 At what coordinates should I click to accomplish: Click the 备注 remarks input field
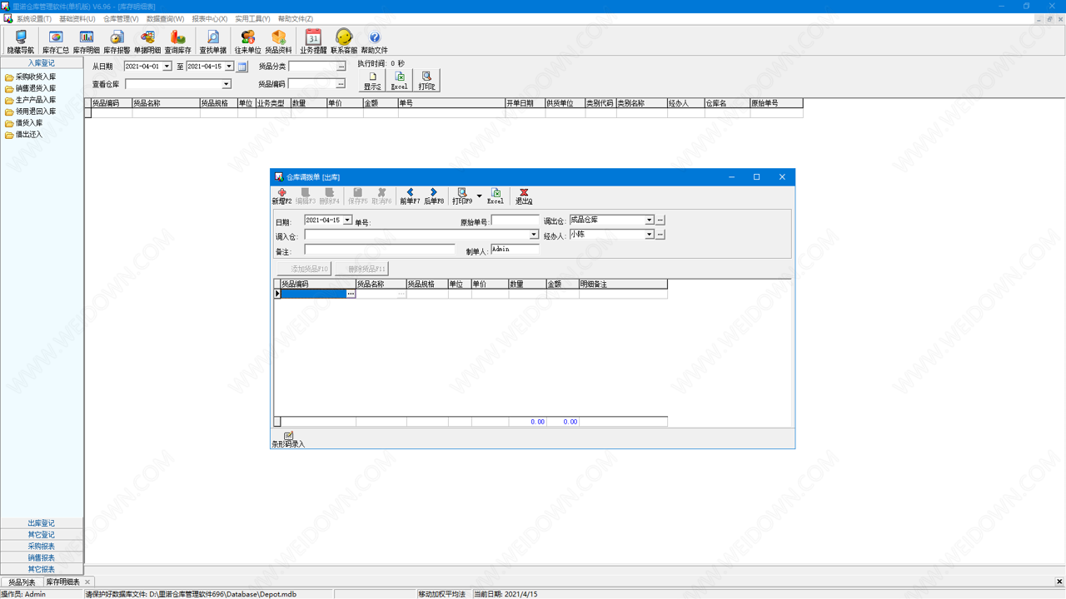pos(380,250)
